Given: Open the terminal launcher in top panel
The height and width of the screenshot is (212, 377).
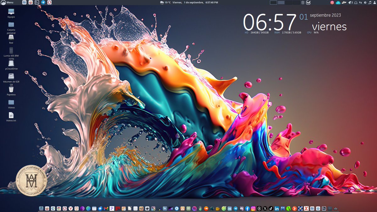Looking at the screenshot, I should point(37,2).
